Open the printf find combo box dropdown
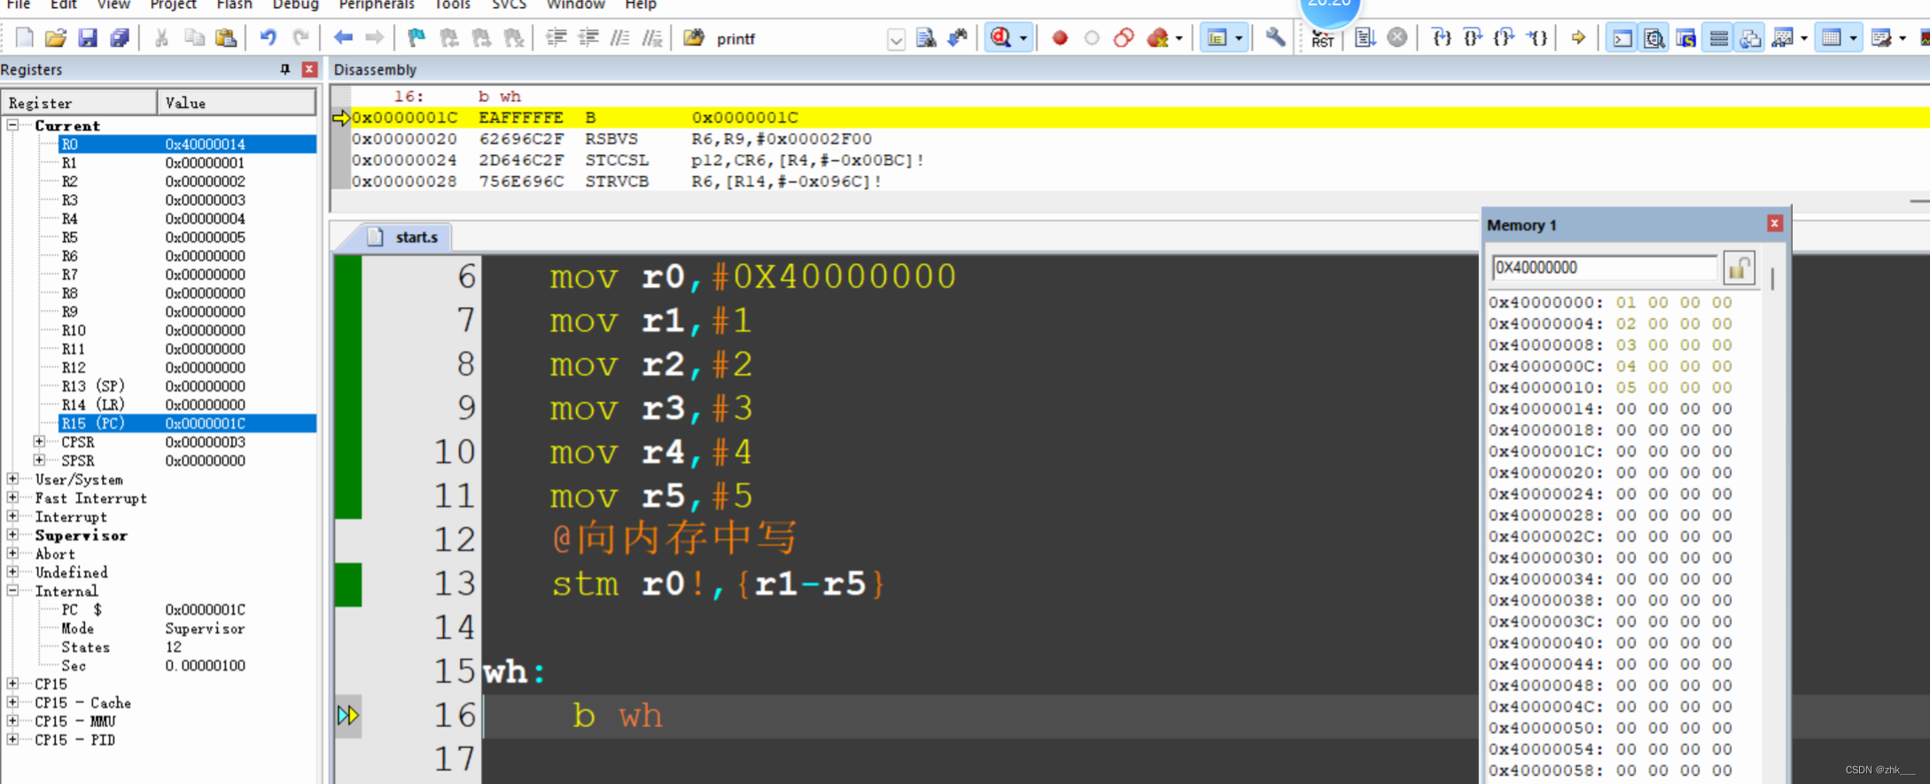The image size is (1930, 784). [896, 40]
